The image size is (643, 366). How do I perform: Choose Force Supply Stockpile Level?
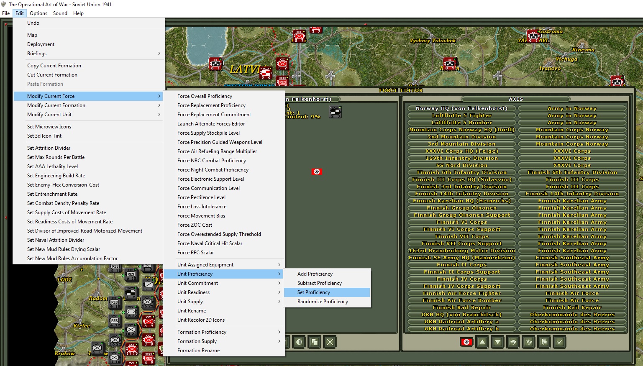tap(224, 133)
